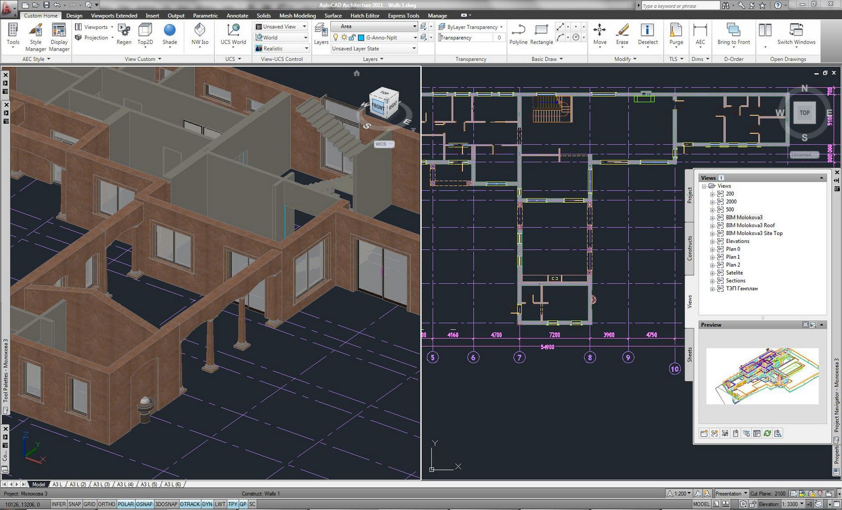The width and height of the screenshot is (842, 510).
Task: Click the layer color swatch for G-Anno-Nplt
Action: (361, 38)
